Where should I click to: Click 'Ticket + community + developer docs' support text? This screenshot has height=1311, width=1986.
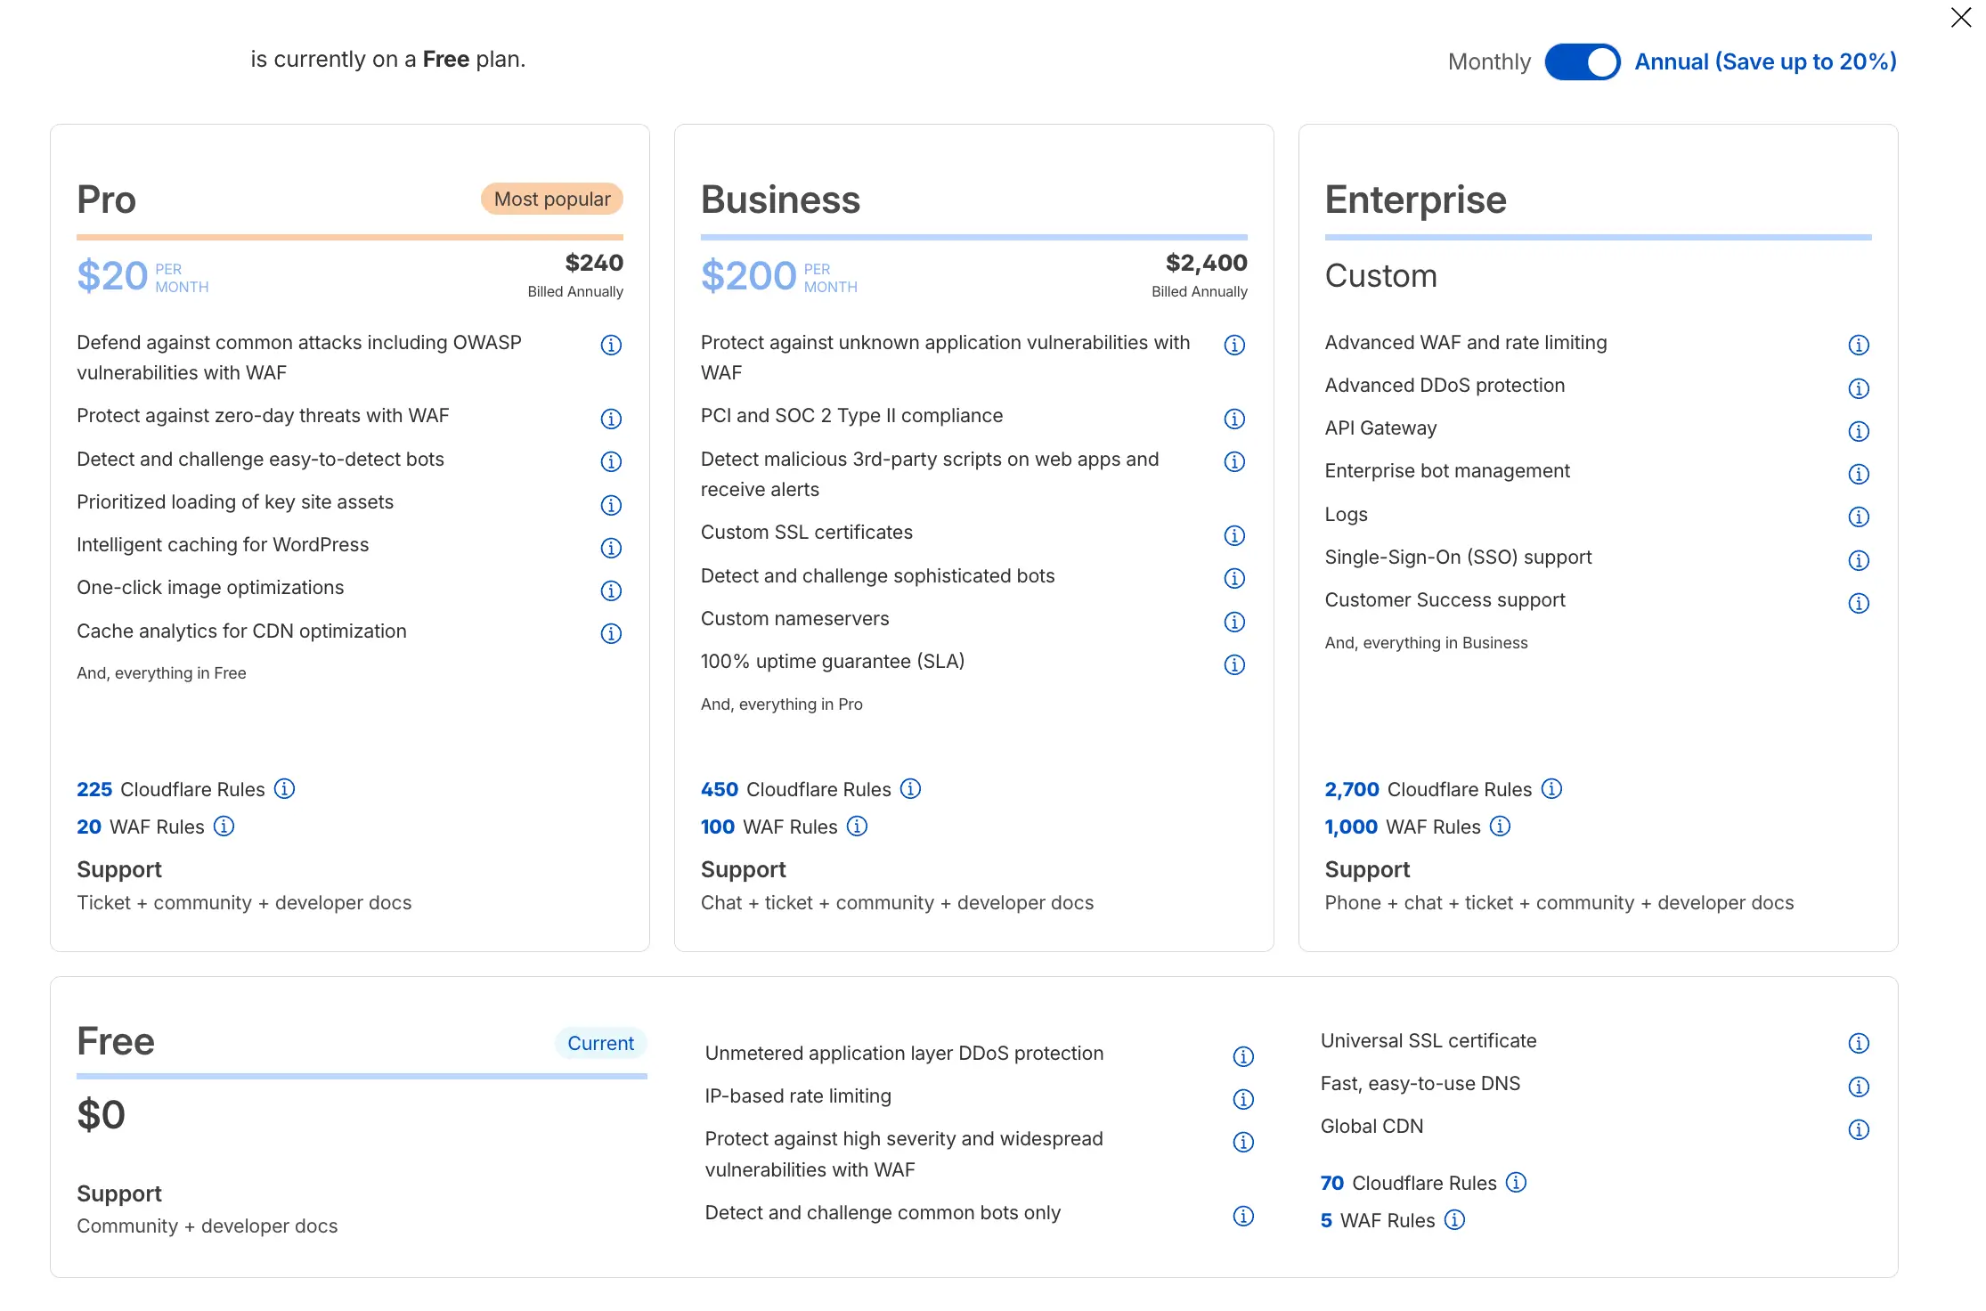click(244, 903)
